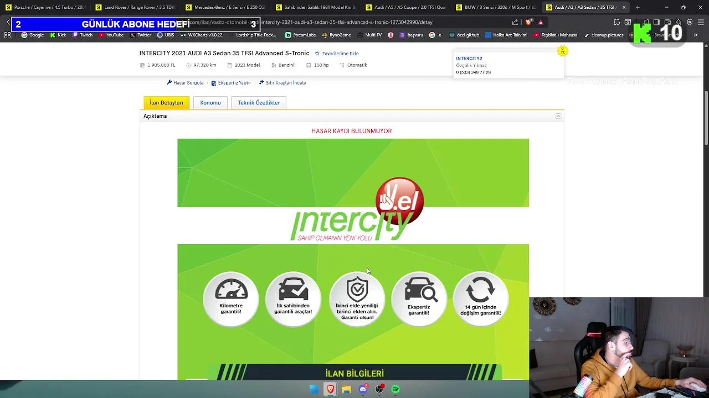This screenshot has height=398, width=709.
Task: Open the YouTube bookmark
Action: click(x=111, y=35)
